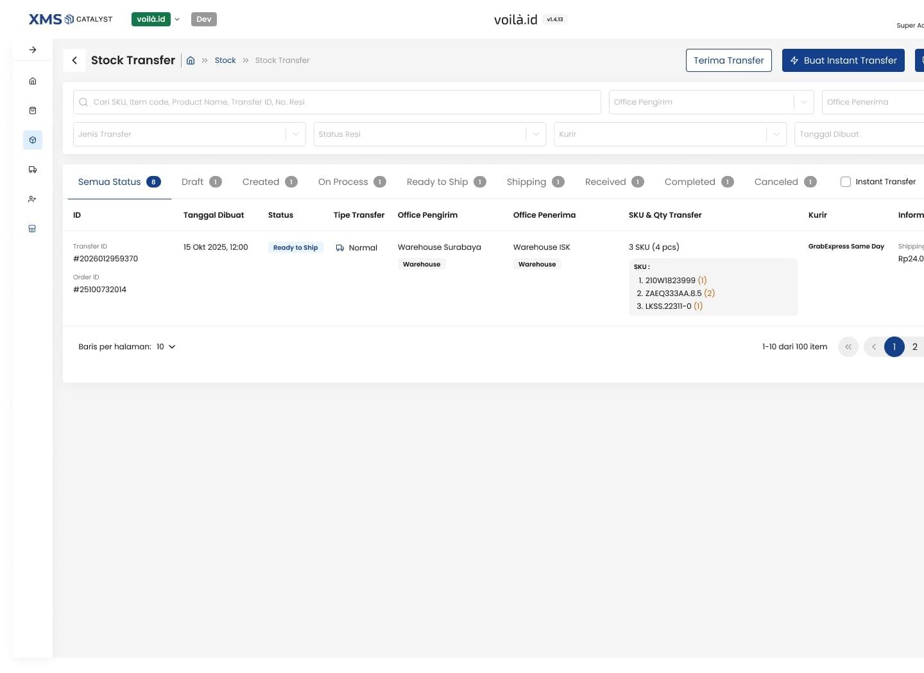Click Warehouse ISK receiver cell
The height and width of the screenshot is (673, 924).
click(x=542, y=247)
